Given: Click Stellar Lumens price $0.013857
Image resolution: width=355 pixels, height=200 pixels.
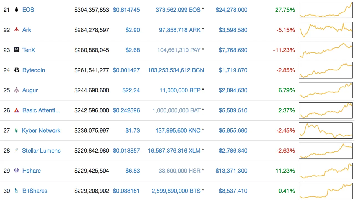Looking at the screenshot, I should tap(126, 150).
